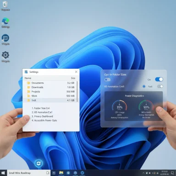Viewport: 176px width, 176px height.
Task: Open File Explorer from the taskbar
Action: 61,173
